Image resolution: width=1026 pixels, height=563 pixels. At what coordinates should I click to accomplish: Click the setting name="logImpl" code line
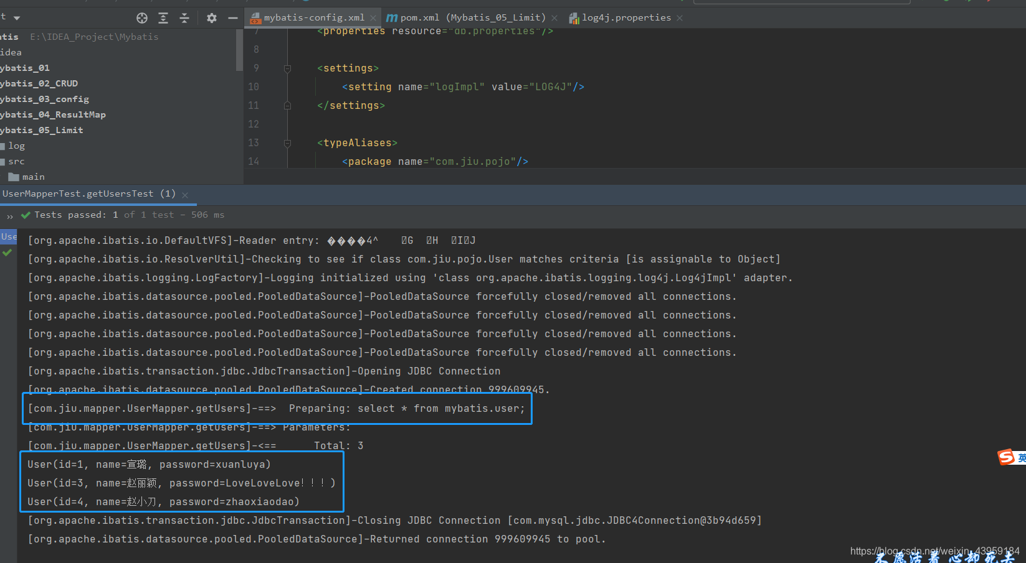click(x=463, y=87)
